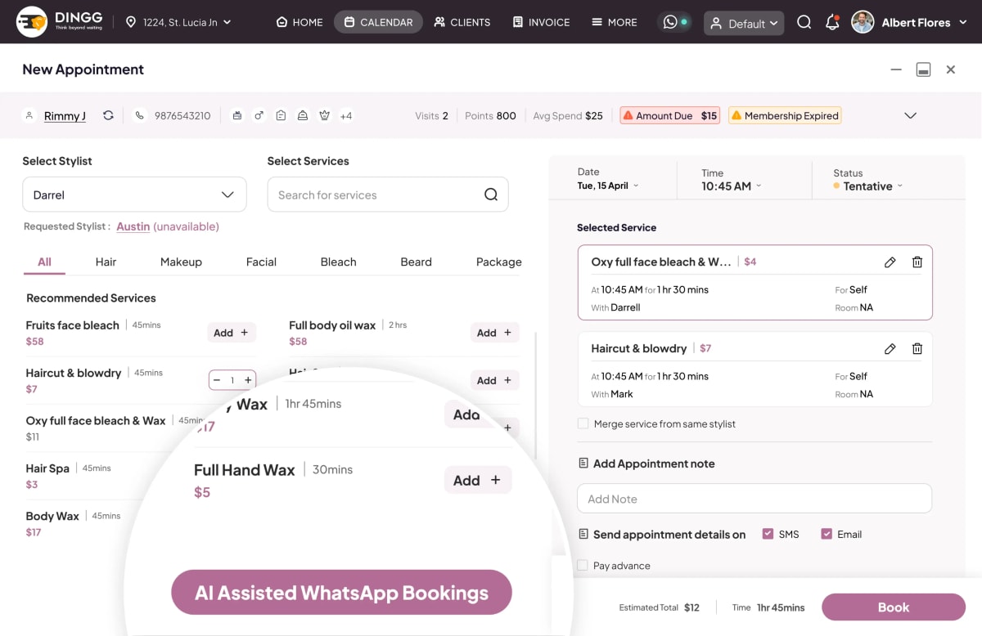
Task: Decrease Haircut & blowdry quantity
Action: click(x=217, y=380)
